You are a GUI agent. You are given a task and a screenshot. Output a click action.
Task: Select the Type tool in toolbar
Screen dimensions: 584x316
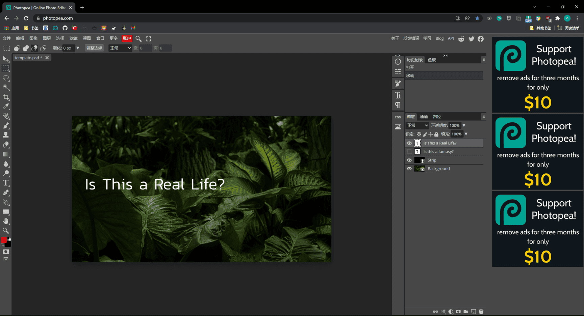point(6,183)
